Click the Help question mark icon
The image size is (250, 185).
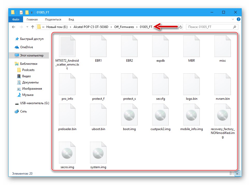239,19
